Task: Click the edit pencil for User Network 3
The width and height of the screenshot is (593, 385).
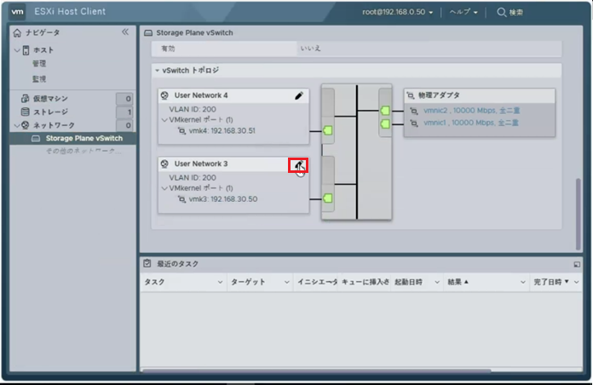Action: (x=298, y=164)
